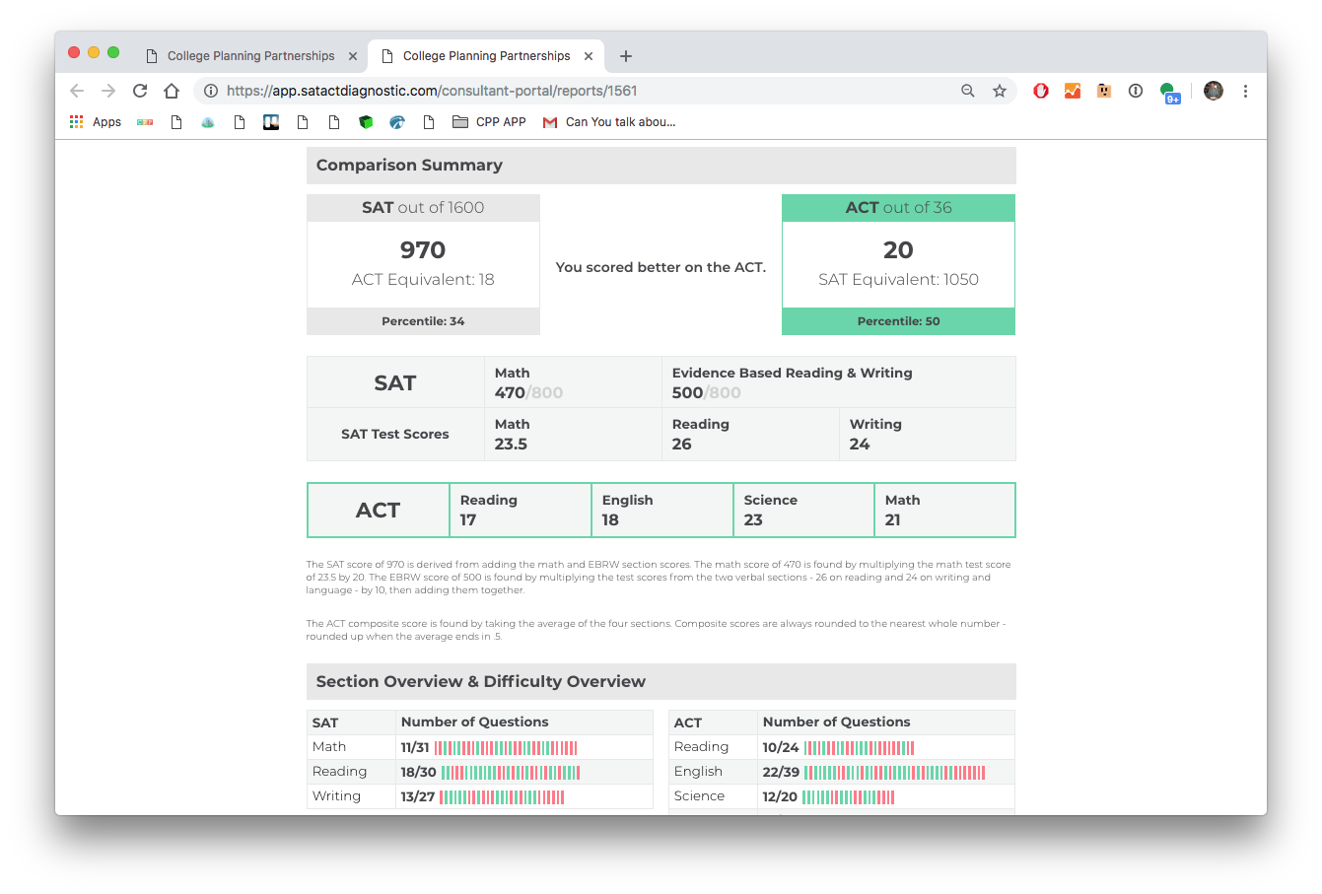Click the SAT Math section score 470/800

coord(528,392)
